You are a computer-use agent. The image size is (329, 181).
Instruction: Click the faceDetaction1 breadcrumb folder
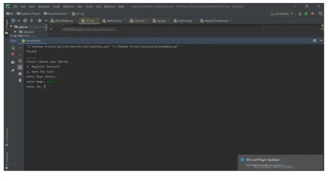pyautogui.click(x=56, y=14)
